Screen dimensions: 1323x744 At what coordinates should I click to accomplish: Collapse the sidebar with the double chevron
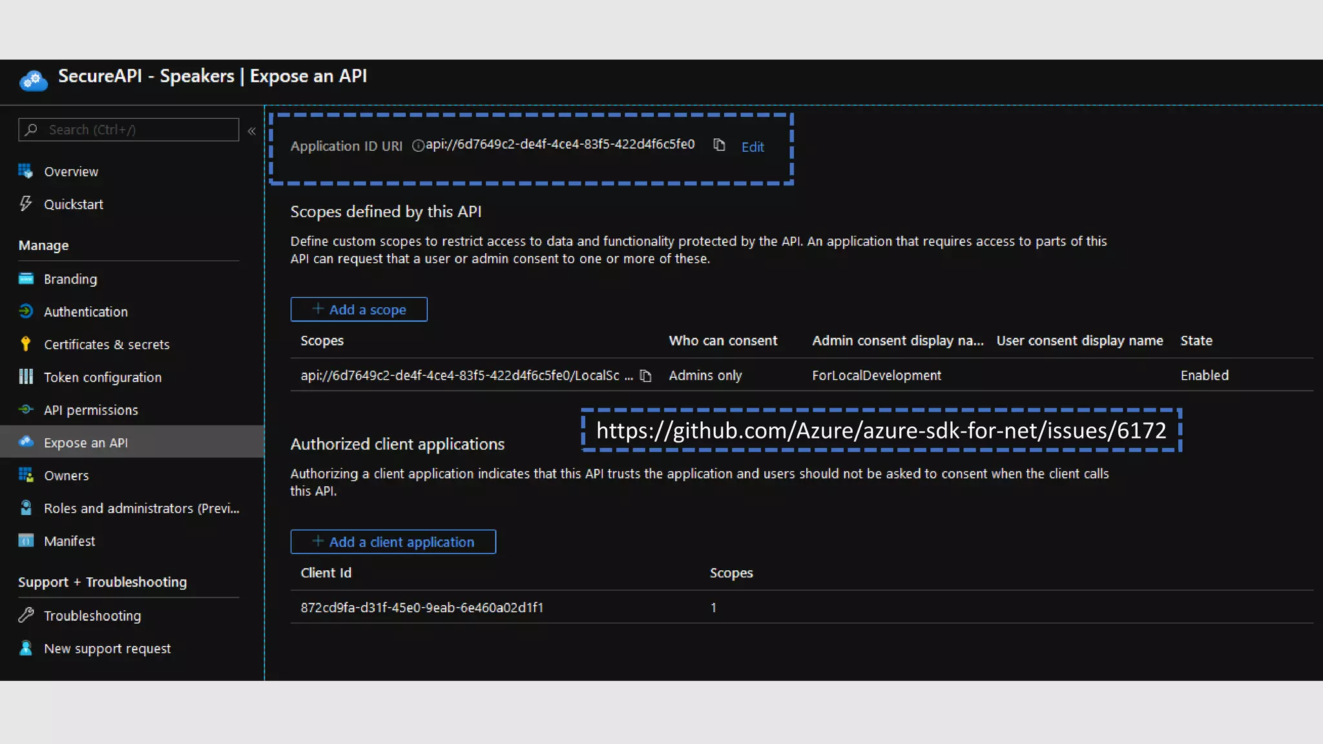[x=252, y=131]
